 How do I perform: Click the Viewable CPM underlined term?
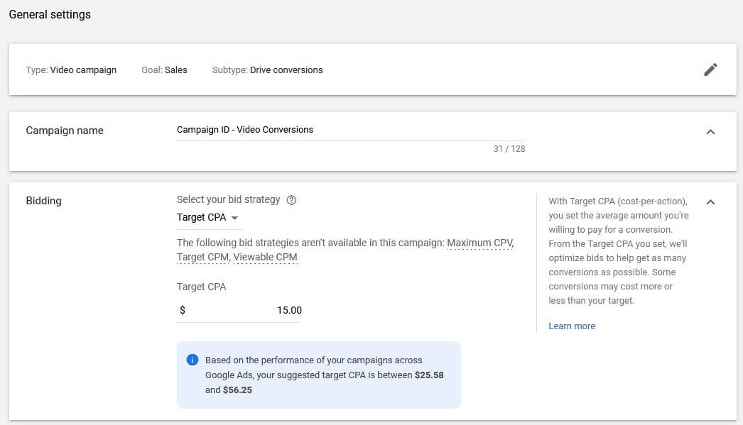266,257
